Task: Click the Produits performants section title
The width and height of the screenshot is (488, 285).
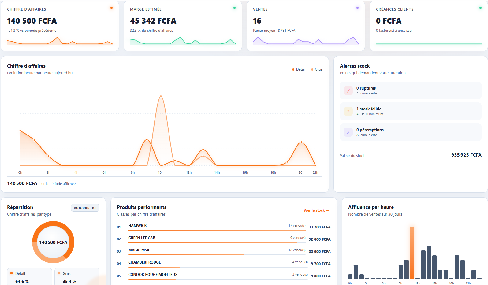Action: pyautogui.click(x=142, y=207)
